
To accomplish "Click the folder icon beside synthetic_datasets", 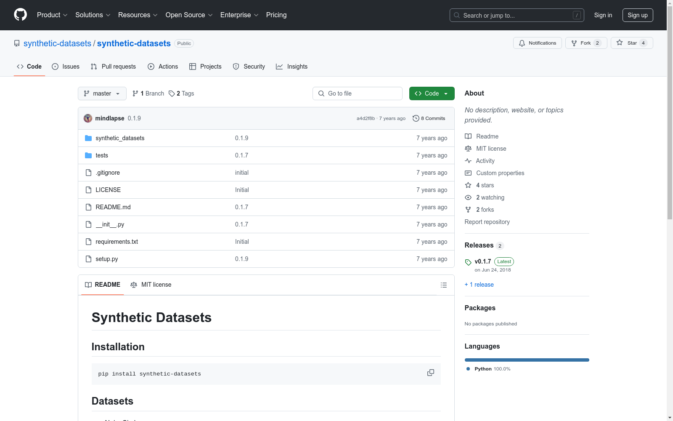I will (88, 138).
